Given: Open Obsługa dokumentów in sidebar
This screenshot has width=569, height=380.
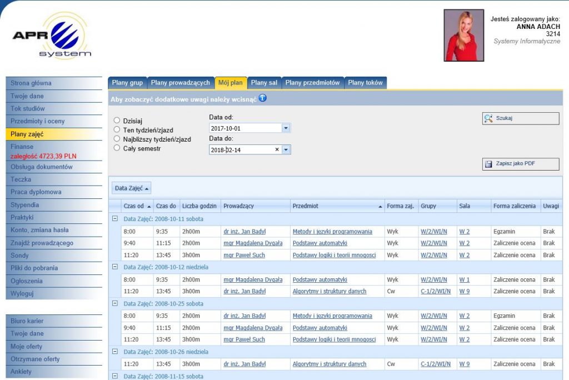Looking at the screenshot, I should 54,167.
